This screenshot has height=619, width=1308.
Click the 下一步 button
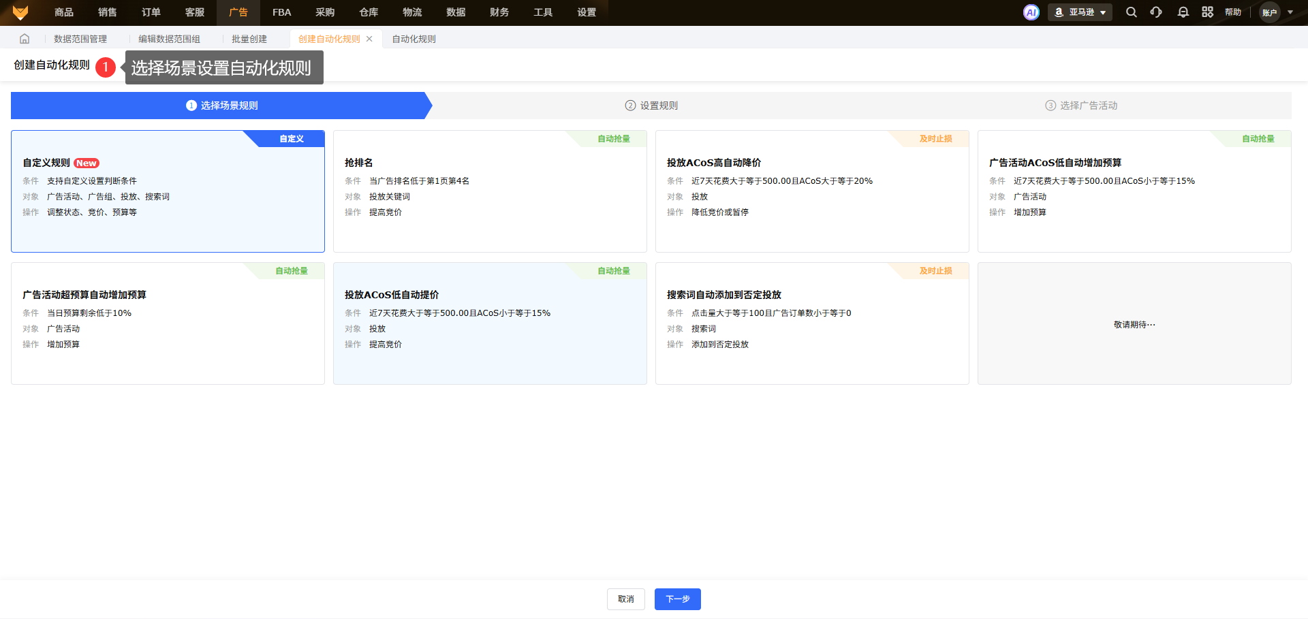[677, 599]
